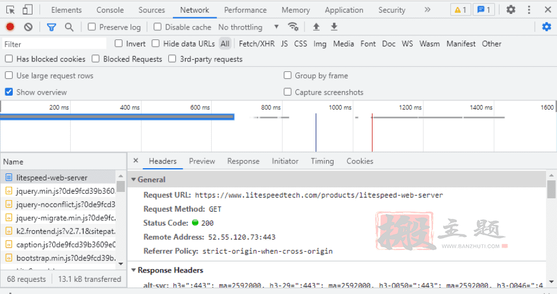The width and height of the screenshot is (557, 294).
Task: Switch to the Console tab
Action: point(110,10)
